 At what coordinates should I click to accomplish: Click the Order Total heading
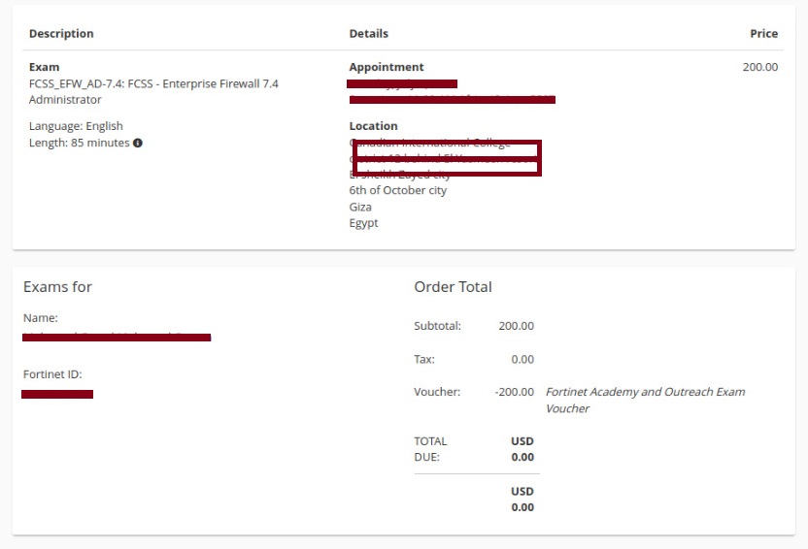pyautogui.click(x=453, y=287)
